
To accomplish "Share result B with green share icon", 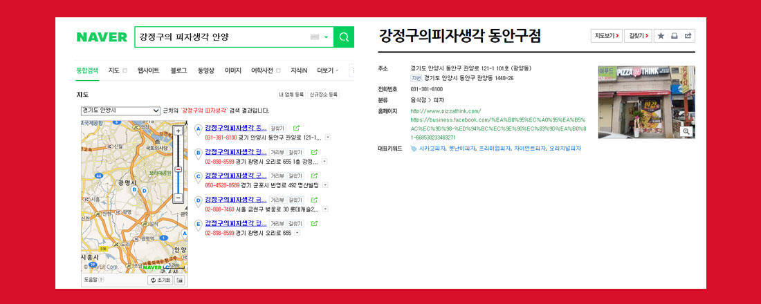I will (x=315, y=152).
